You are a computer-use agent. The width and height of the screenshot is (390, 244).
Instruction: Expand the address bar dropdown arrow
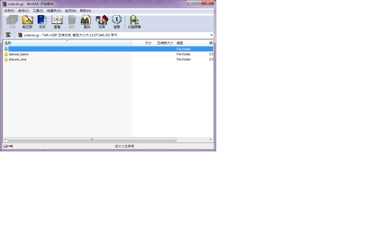[x=212, y=35]
